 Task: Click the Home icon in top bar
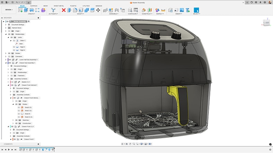pyautogui.click(x=28, y=2)
